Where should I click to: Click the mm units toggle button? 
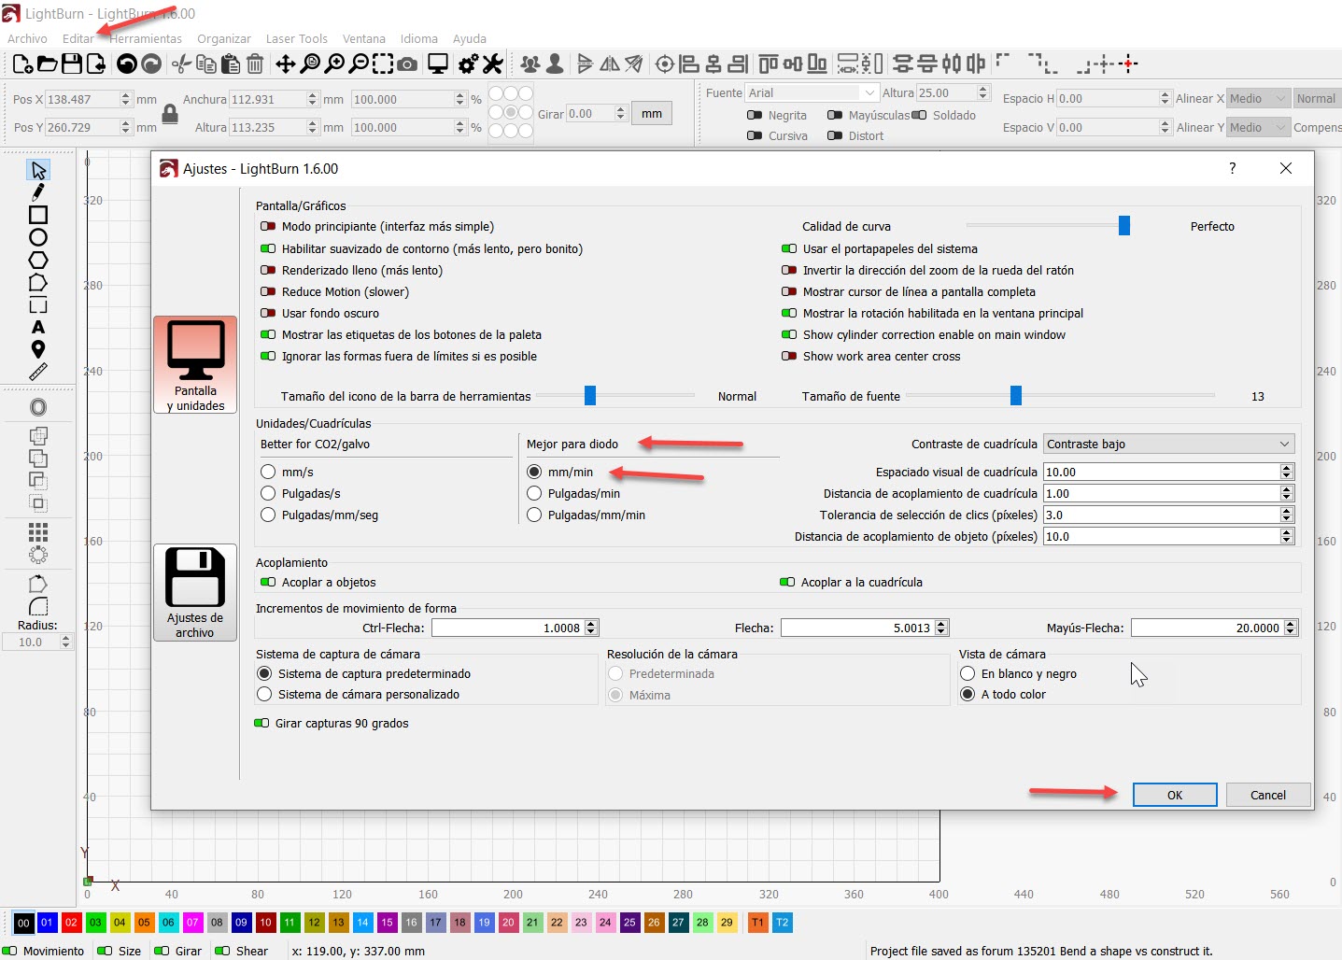[x=652, y=113]
